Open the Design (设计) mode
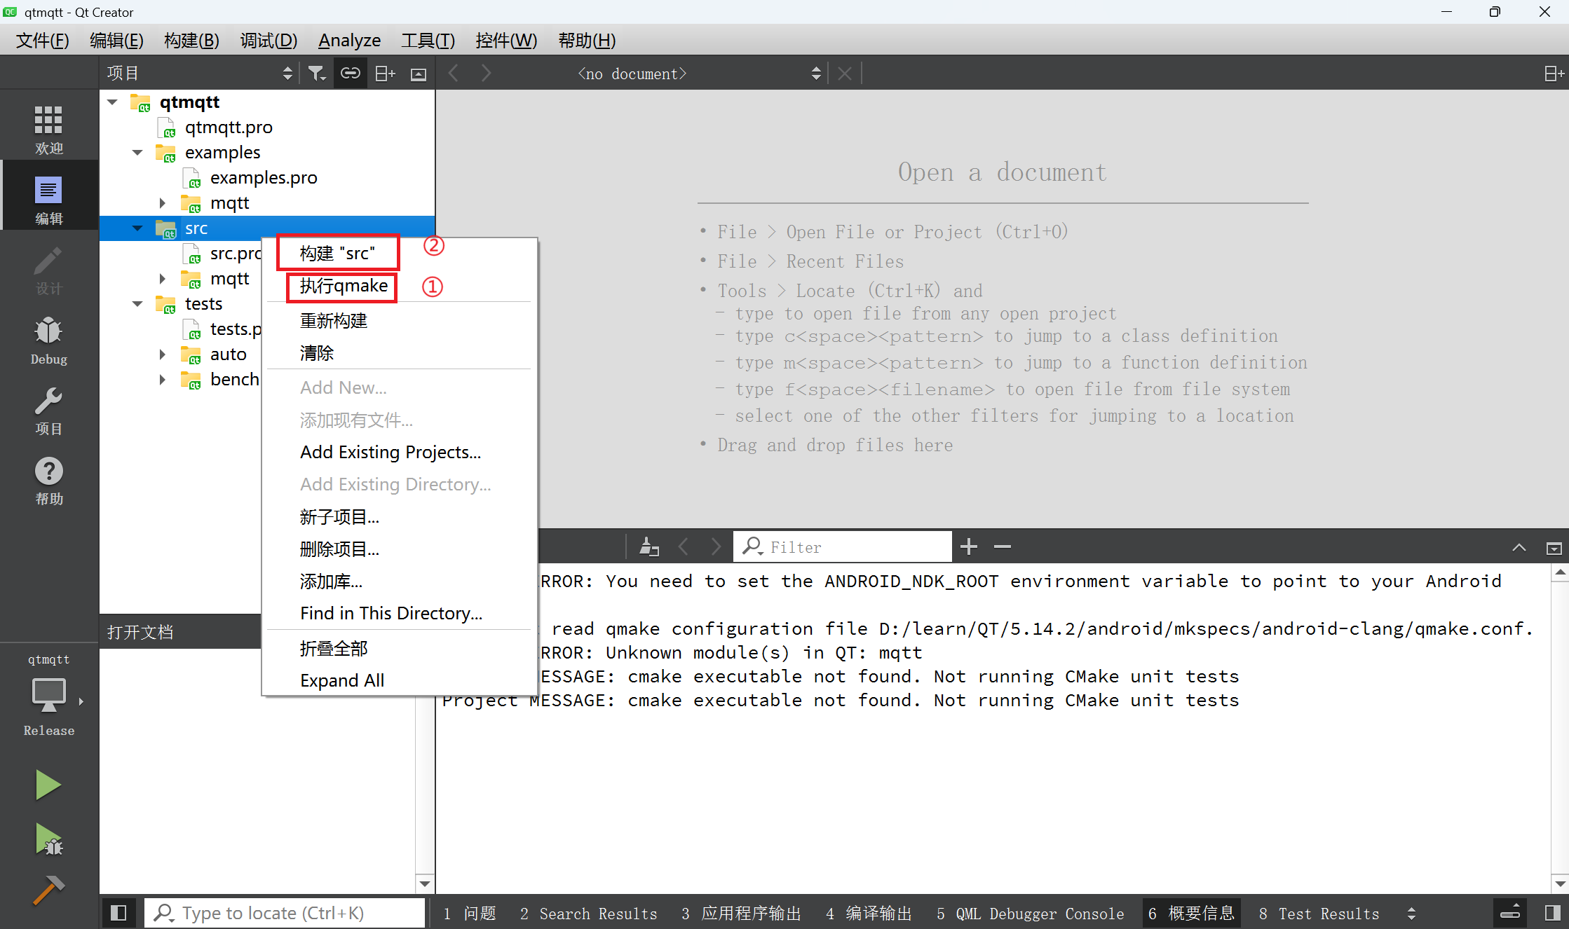This screenshot has width=1569, height=929. pos(48,270)
